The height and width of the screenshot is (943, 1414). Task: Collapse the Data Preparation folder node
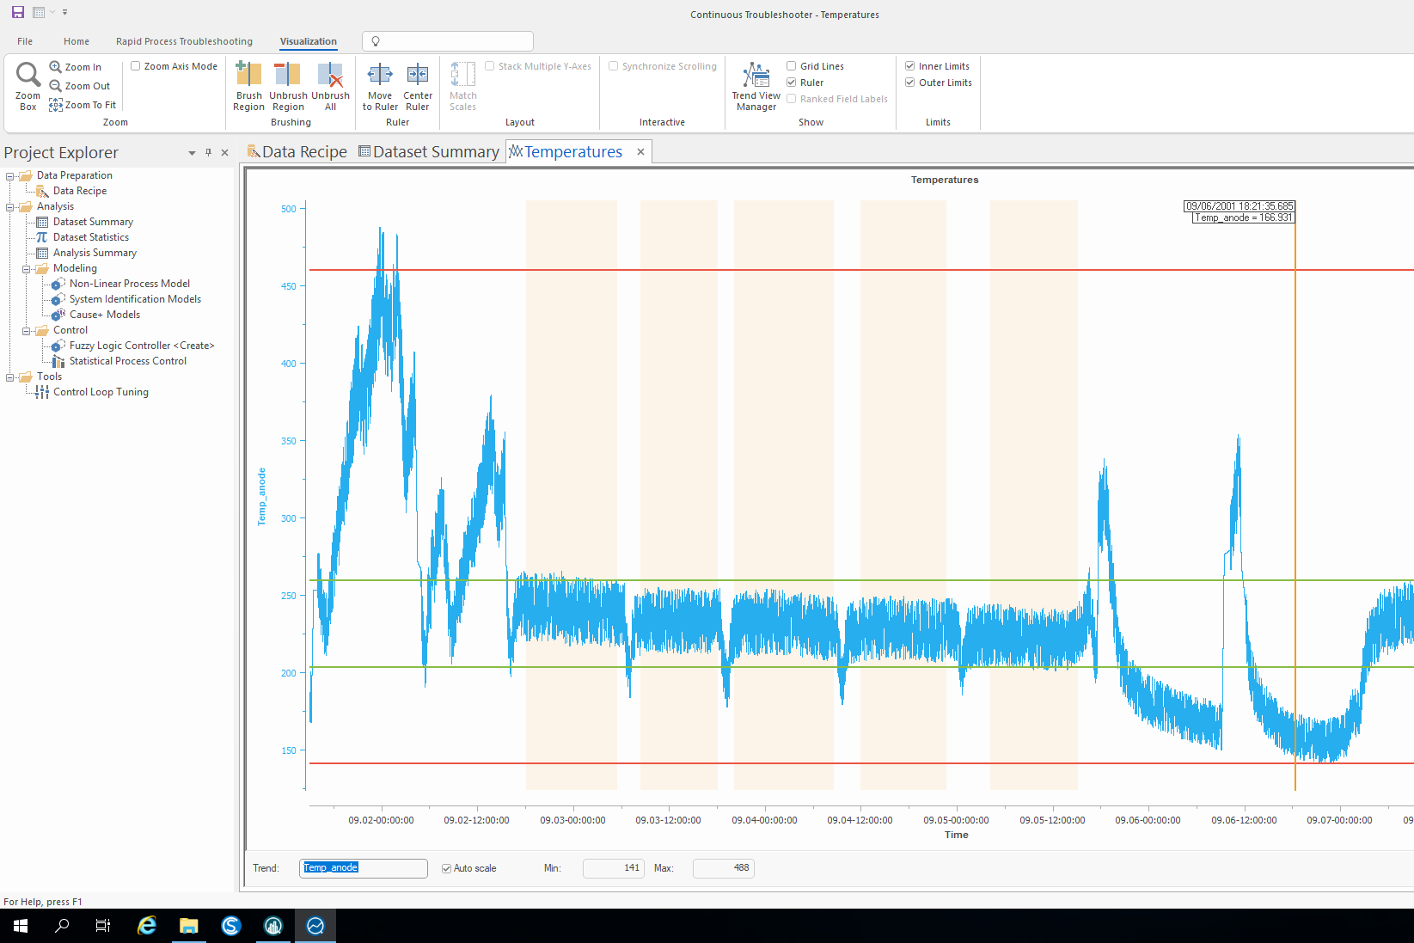[x=9, y=176]
